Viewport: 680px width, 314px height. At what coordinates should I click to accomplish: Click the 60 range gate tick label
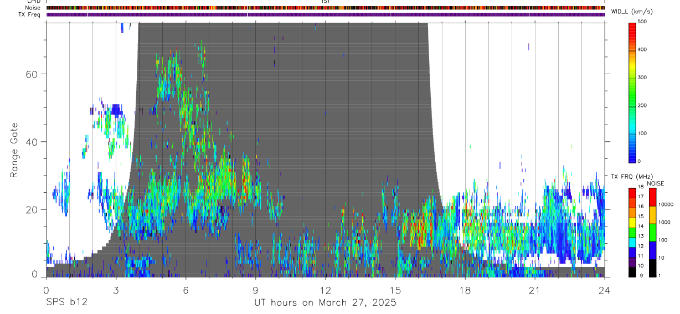pos(32,74)
